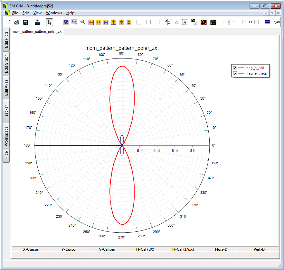The width and height of the screenshot is (284, 270).
Task: Click the red mag_e_phi legend line
Action: click(x=241, y=68)
